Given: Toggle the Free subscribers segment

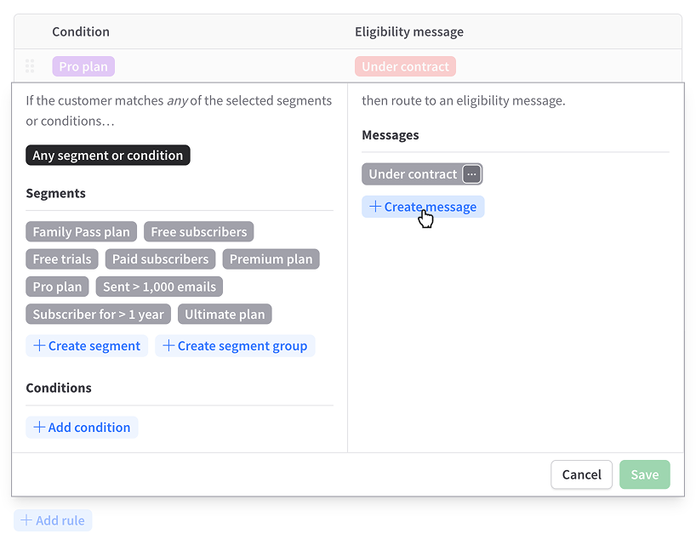Looking at the screenshot, I should click(x=198, y=231).
